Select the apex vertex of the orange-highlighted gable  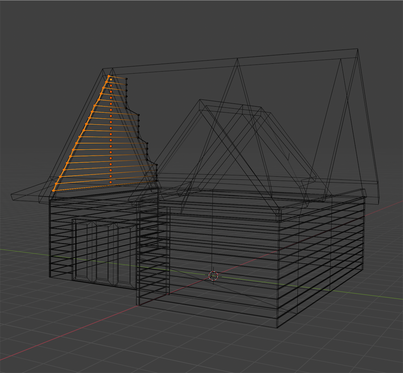109,76
